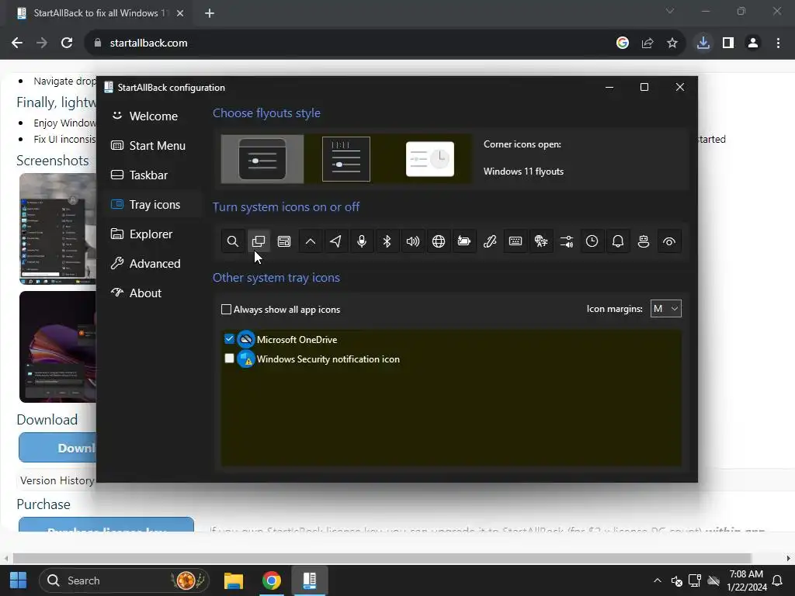Toggle the Copilot system icon
Viewport: 795px width, 596px height.
tap(644, 241)
